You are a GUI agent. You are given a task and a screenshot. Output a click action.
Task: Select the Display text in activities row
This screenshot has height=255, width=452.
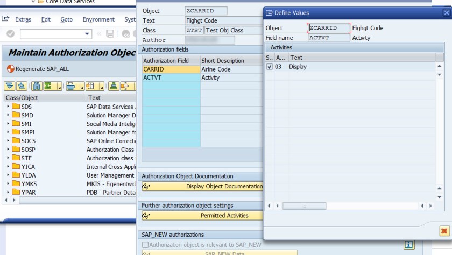[298, 67]
